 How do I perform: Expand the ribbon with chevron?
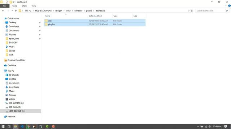[226, 6]
